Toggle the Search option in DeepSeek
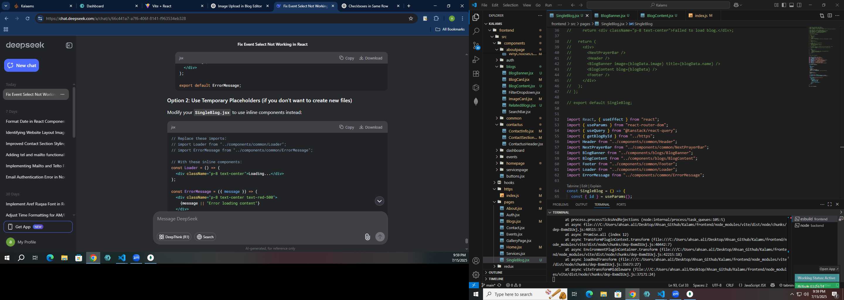Image resolution: width=844 pixels, height=300 pixels. [205, 237]
